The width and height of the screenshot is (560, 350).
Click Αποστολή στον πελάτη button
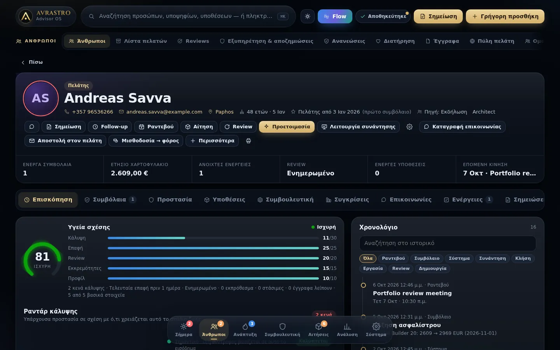(65, 141)
